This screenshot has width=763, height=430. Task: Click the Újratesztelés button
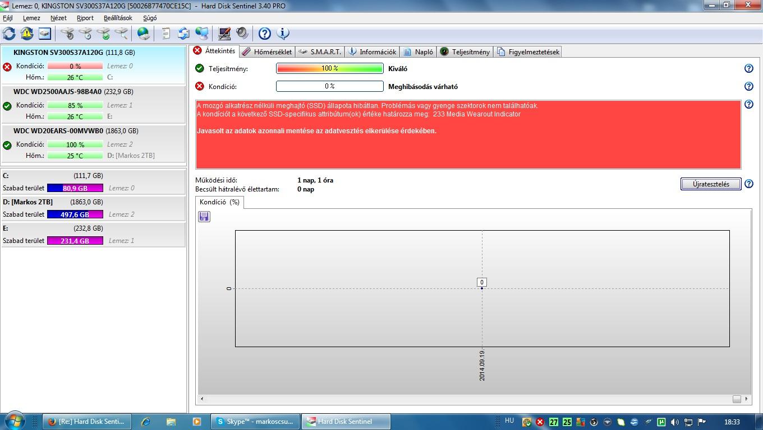pyautogui.click(x=711, y=184)
